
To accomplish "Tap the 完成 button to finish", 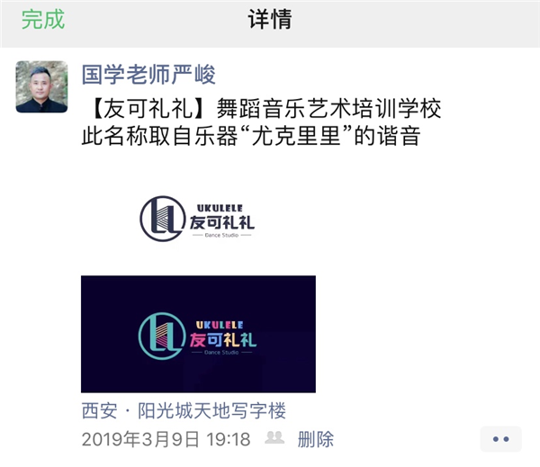I will 43,19.
